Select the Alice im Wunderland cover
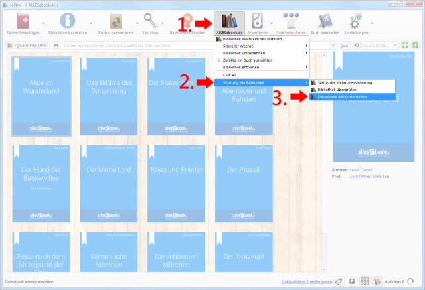The height and width of the screenshot is (290, 425). point(41,96)
